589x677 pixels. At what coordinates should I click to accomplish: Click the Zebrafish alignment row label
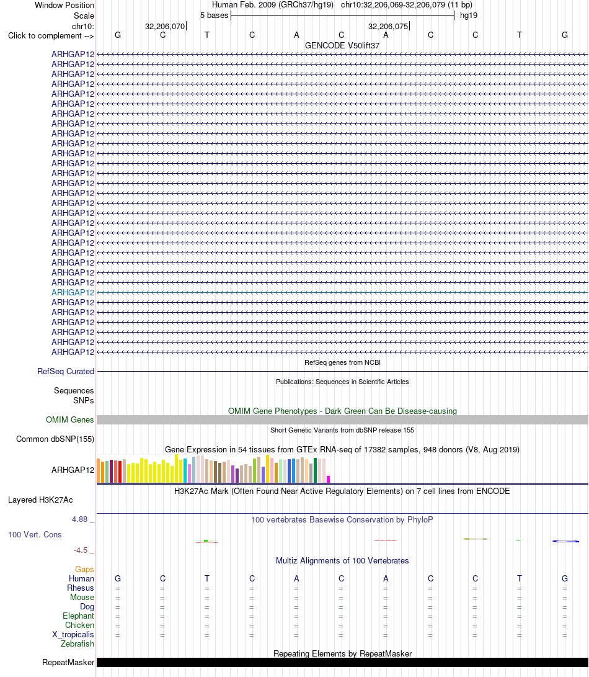tap(77, 643)
